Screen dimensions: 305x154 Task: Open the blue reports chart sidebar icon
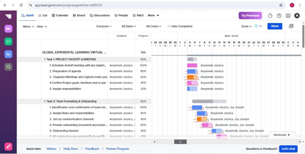click(8, 54)
